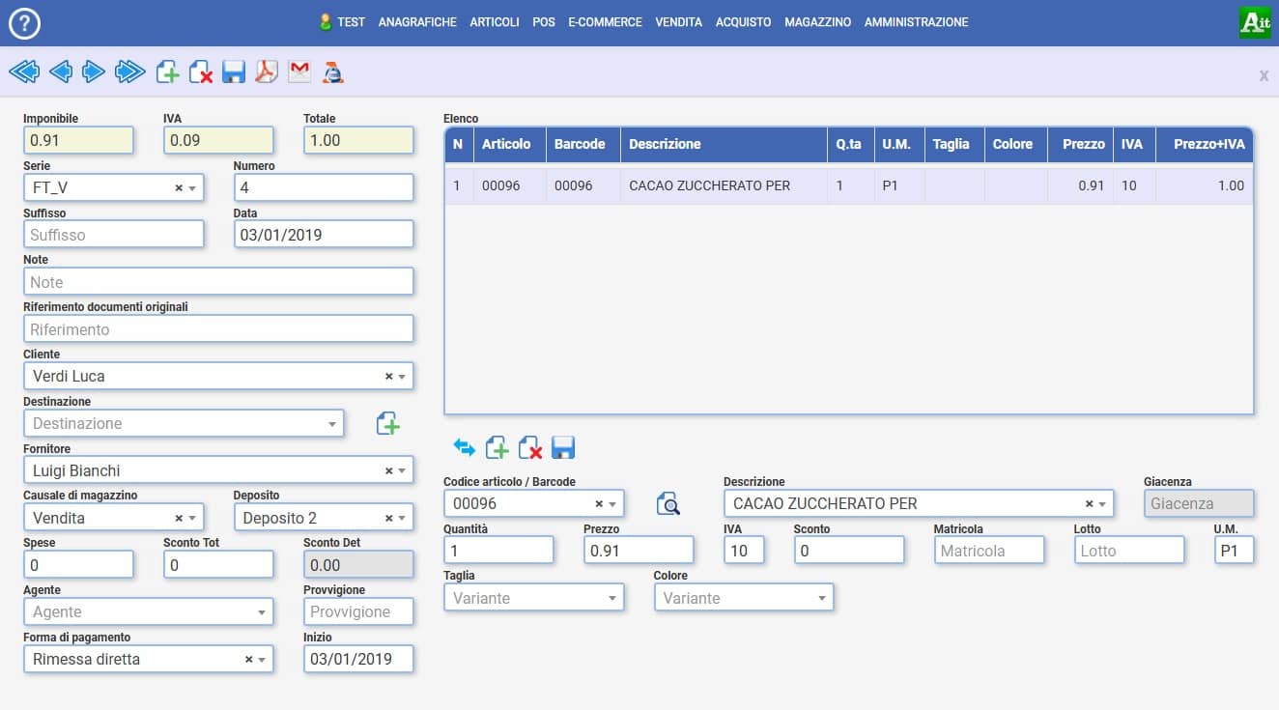Jump to the last document with double-right arrows
The height and width of the screenshot is (710, 1279).
[129, 71]
